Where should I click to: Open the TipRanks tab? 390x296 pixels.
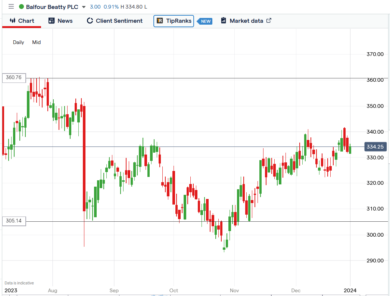coord(174,21)
